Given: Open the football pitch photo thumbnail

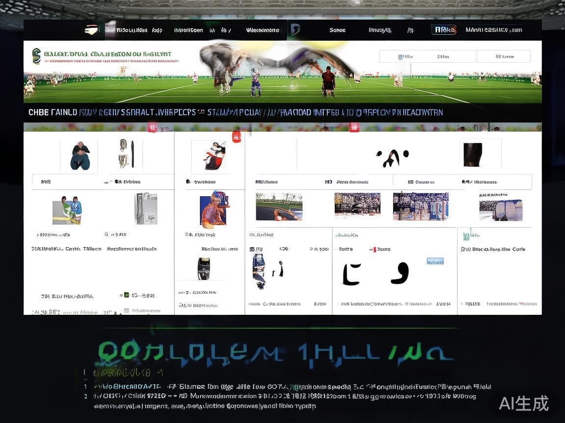Looking at the screenshot, I should (x=279, y=207).
